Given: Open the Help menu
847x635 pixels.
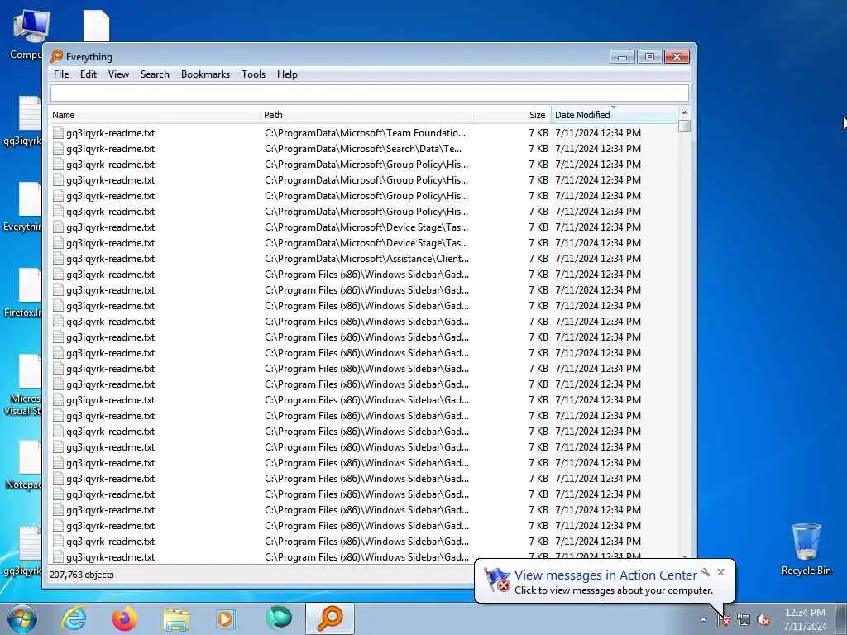Looking at the screenshot, I should (x=287, y=74).
